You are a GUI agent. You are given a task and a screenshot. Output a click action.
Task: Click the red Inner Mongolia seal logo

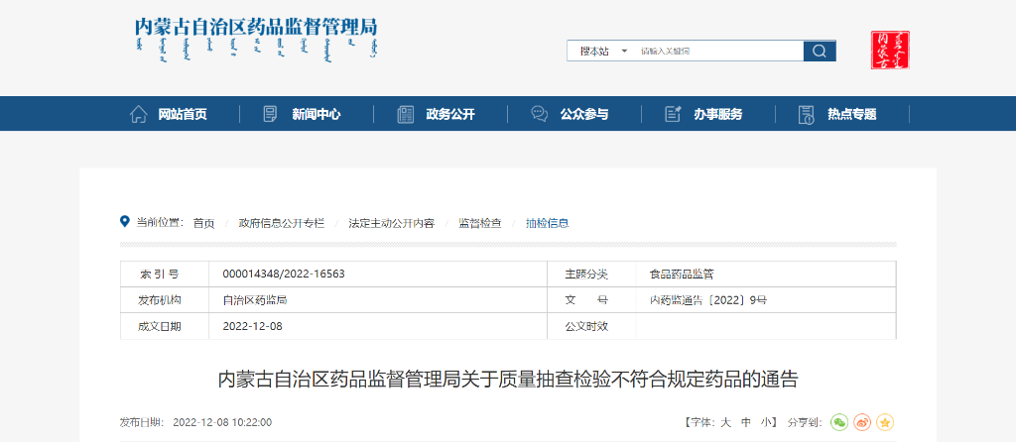coord(890,51)
